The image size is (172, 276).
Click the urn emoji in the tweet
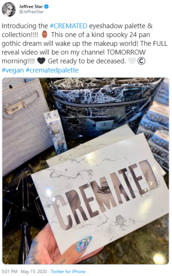pos(44,34)
